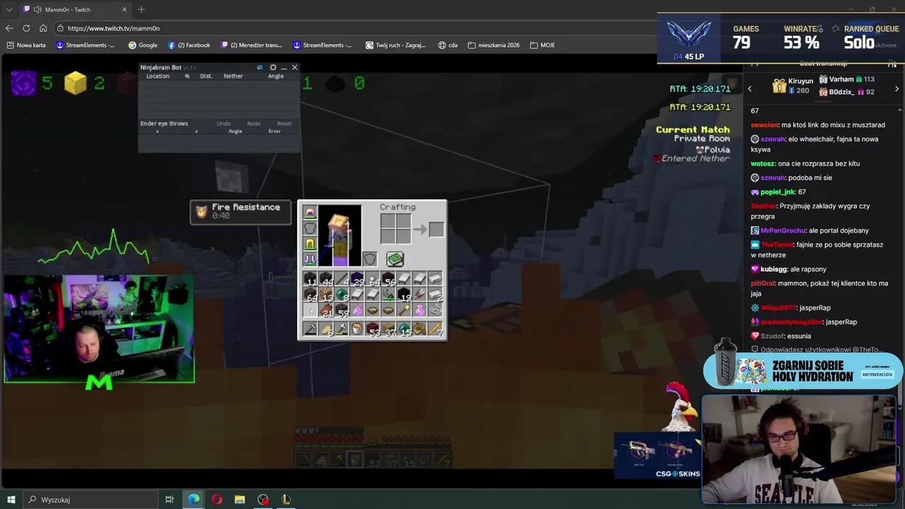
Task: View site information lock icon
Action: point(61,28)
